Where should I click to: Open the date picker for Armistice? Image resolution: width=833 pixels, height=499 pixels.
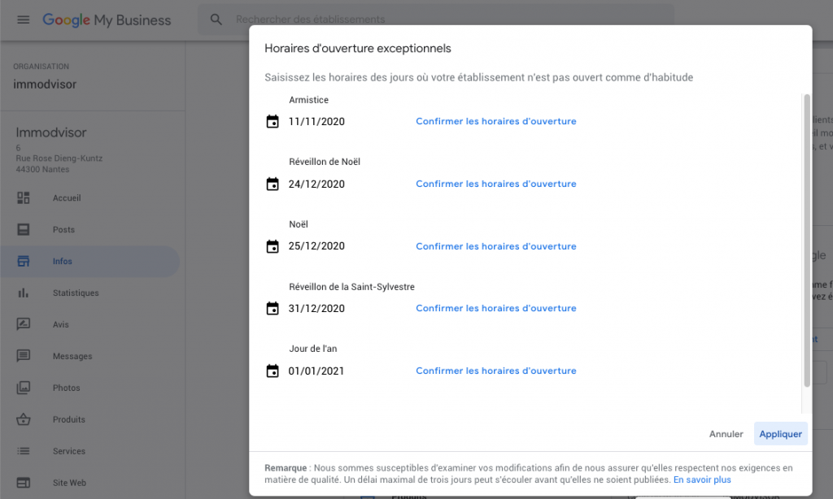pos(273,121)
